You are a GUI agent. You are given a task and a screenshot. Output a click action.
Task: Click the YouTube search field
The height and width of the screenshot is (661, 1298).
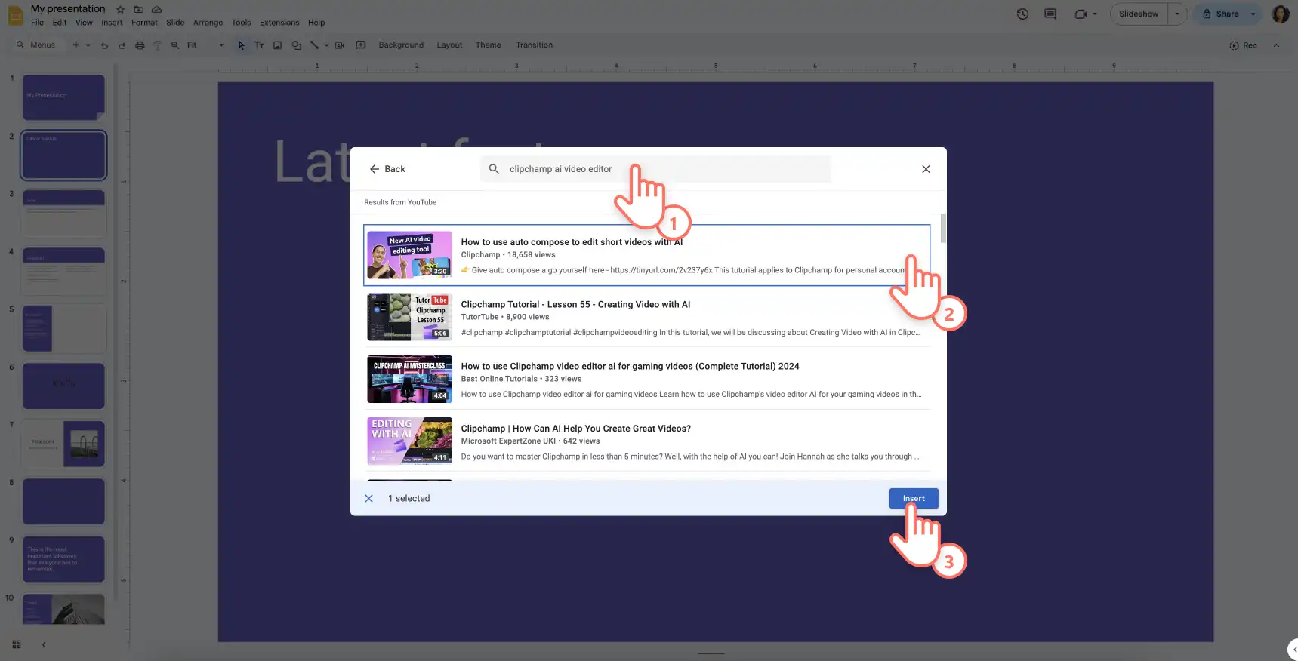coord(655,169)
